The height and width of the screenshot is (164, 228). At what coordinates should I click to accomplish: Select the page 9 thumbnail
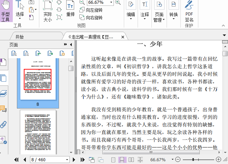pyautogui.click(x=38, y=132)
